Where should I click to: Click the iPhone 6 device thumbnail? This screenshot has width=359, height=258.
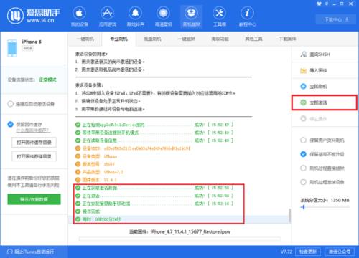[x=12, y=48]
